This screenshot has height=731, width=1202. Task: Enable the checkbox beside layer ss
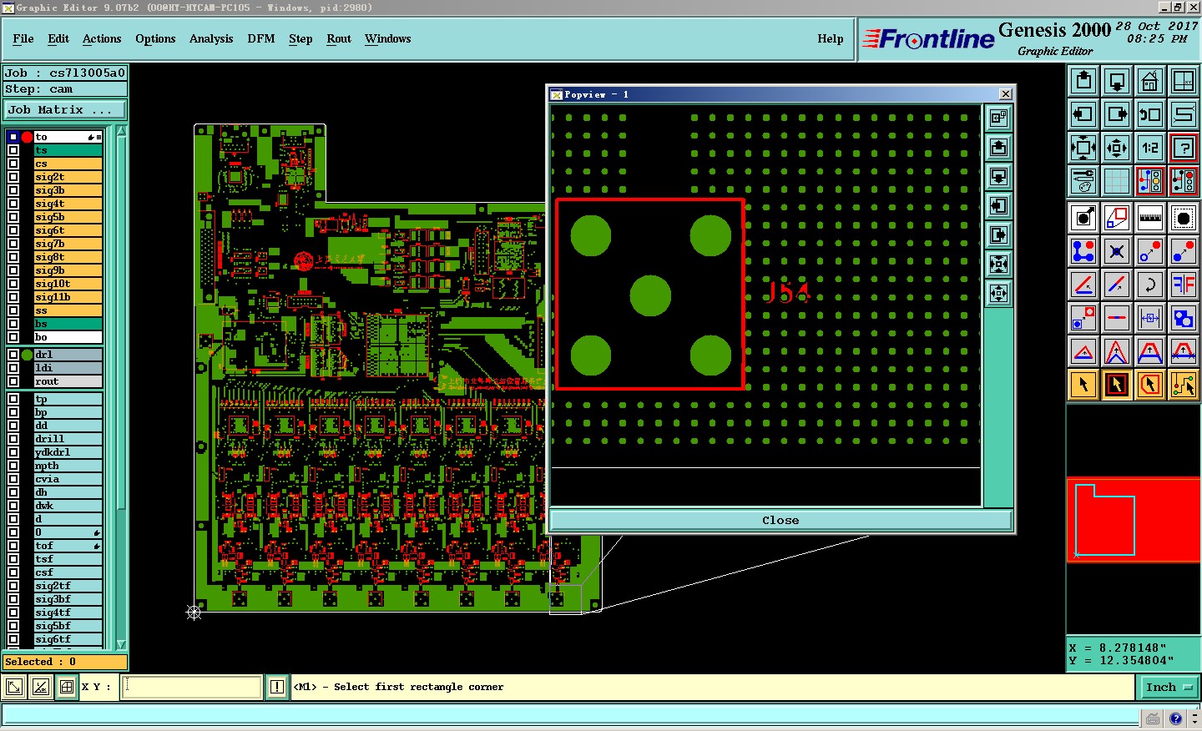coord(13,310)
